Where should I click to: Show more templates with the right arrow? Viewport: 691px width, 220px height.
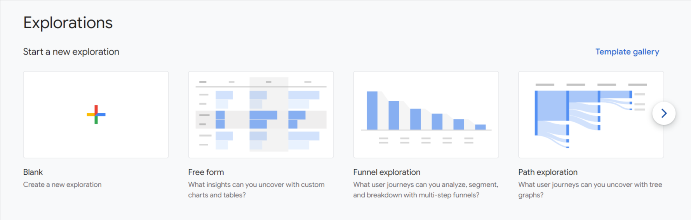pos(663,113)
